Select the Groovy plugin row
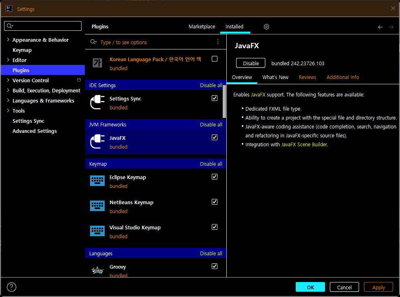400x297 pixels. [156, 268]
